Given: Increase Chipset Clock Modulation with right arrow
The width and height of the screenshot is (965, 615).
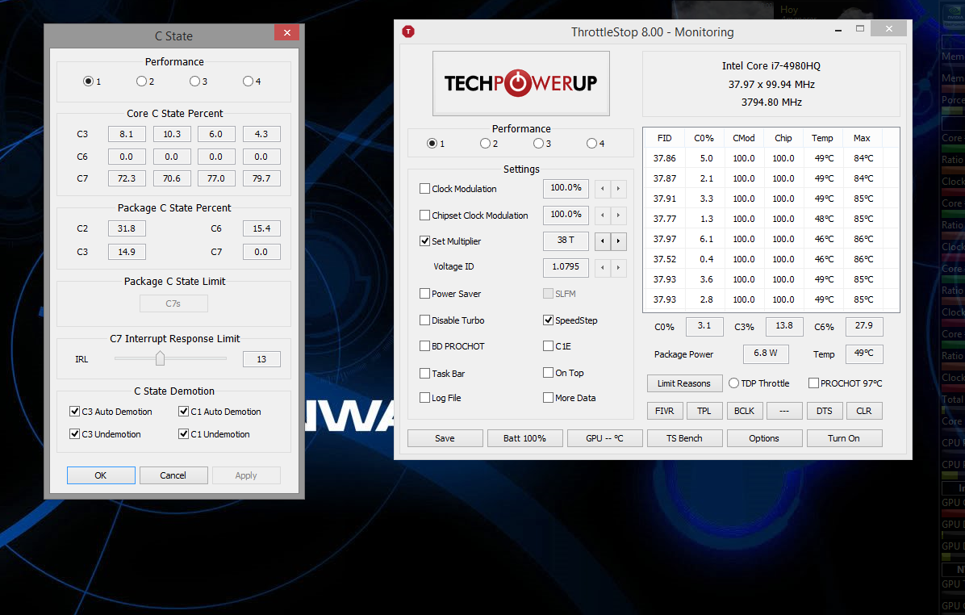Looking at the screenshot, I should (x=619, y=215).
